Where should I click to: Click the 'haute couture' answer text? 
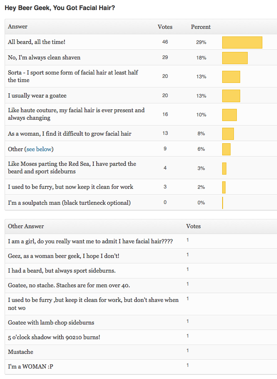[76, 114]
